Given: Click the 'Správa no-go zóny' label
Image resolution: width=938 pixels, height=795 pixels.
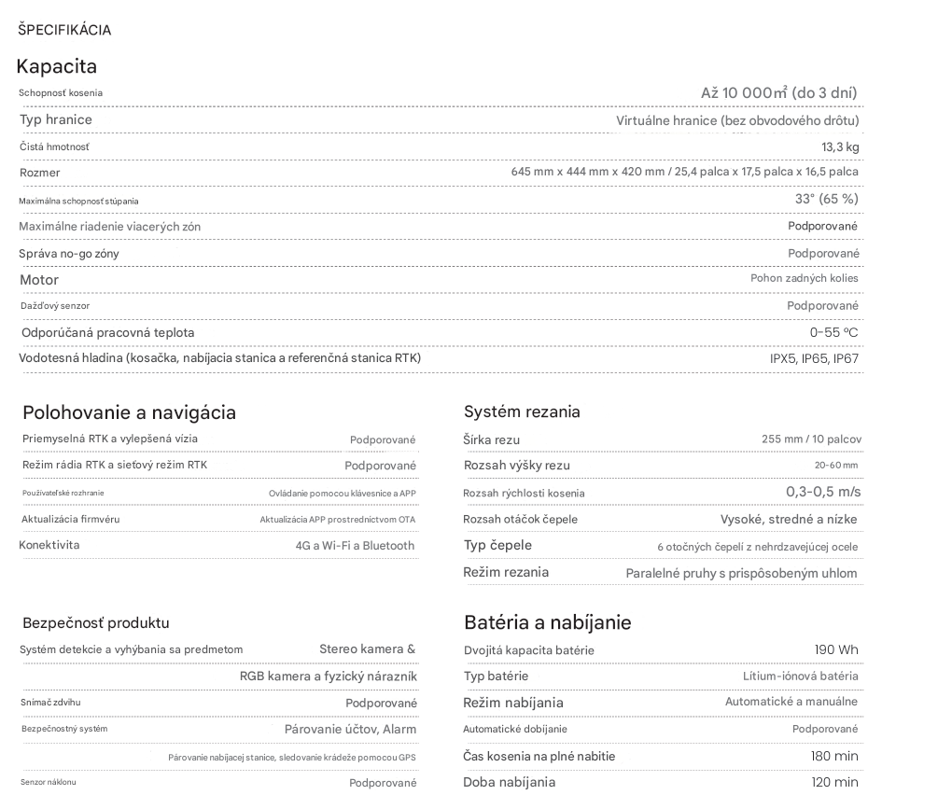Looking at the screenshot, I should tap(69, 253).
